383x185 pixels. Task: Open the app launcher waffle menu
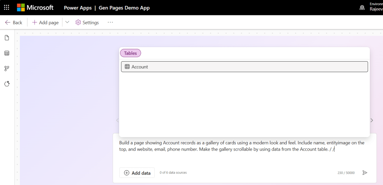coord(6,7)
